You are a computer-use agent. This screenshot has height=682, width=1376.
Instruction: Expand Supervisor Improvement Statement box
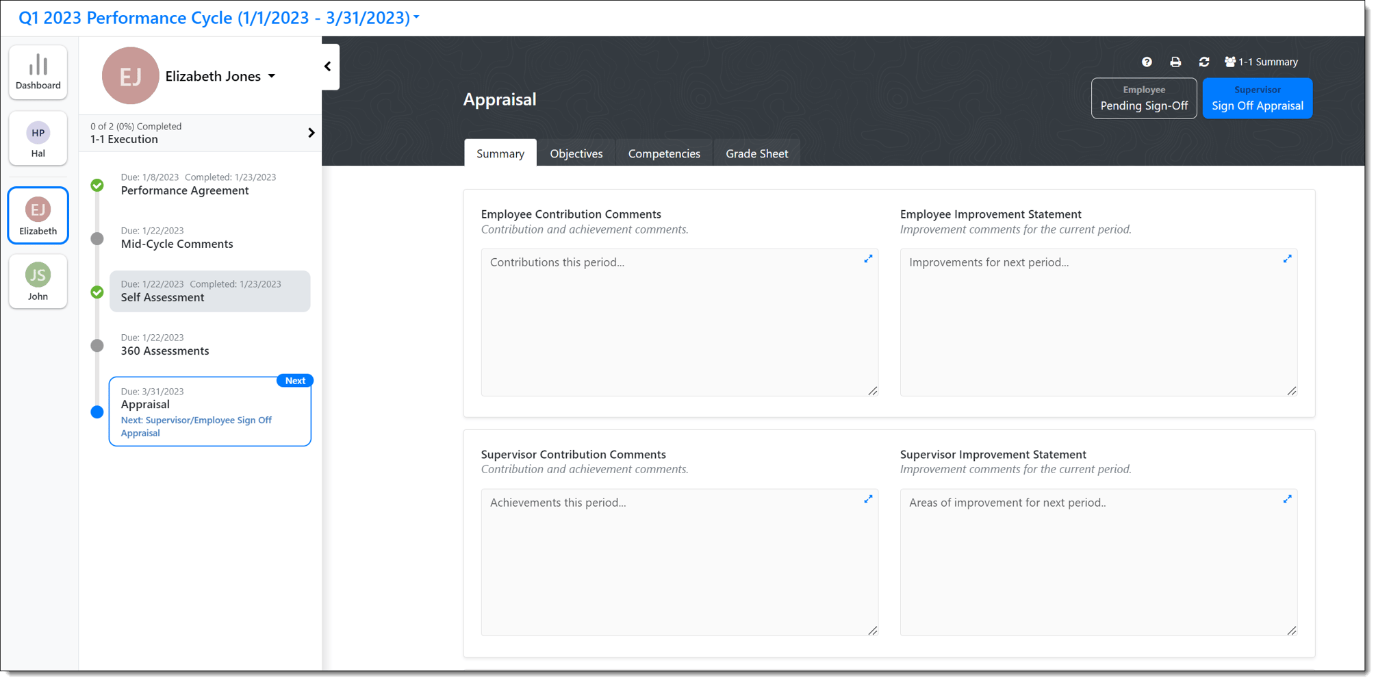coord(1287,499)
